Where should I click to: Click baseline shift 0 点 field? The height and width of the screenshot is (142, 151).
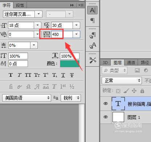click(x=18, y=63)
